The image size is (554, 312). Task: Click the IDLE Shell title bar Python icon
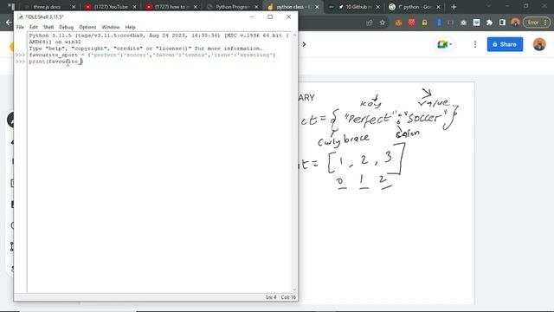20,17
